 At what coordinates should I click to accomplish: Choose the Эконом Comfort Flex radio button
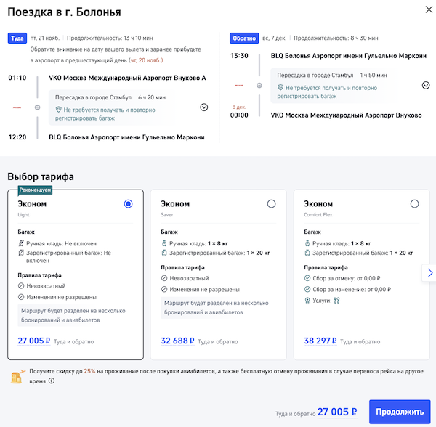tap(414, 204)
